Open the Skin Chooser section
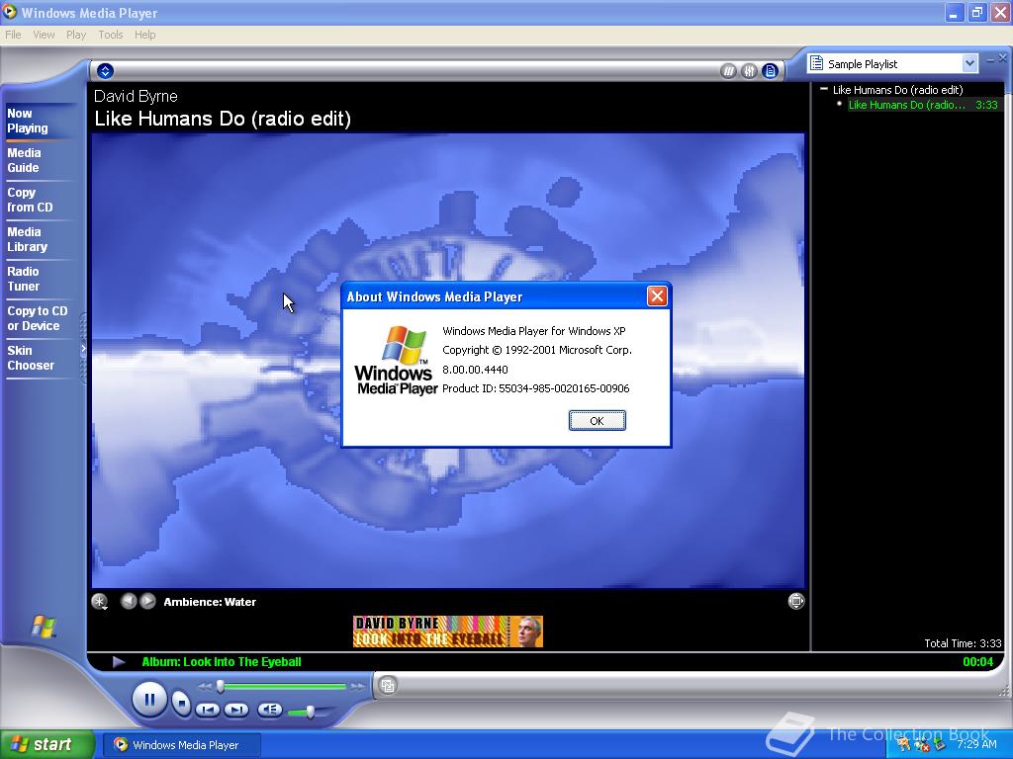Viewport: 1013px width, 759px height. point(31,358)
